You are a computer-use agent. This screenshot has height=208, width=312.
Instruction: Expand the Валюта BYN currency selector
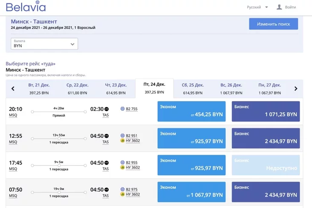pos(44,44)
